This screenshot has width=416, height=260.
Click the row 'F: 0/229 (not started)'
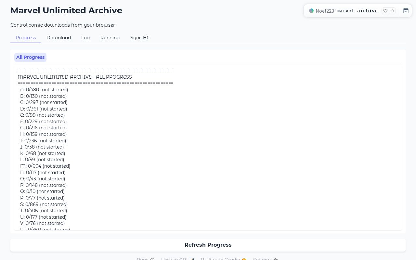tap(43, 122)
